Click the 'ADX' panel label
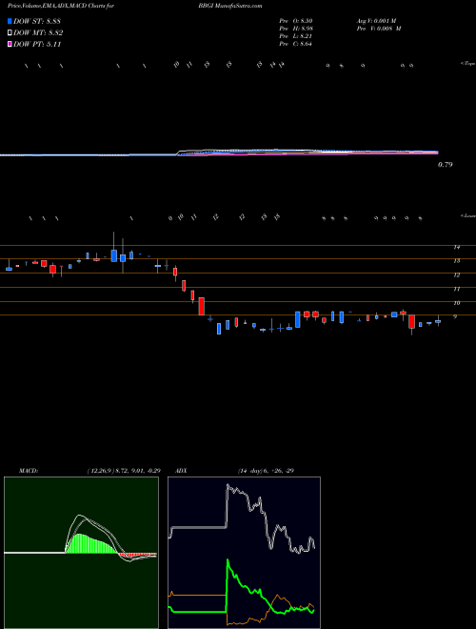This screenshot has width=476, height=629. pyautogui.click(x=182, y=471)
